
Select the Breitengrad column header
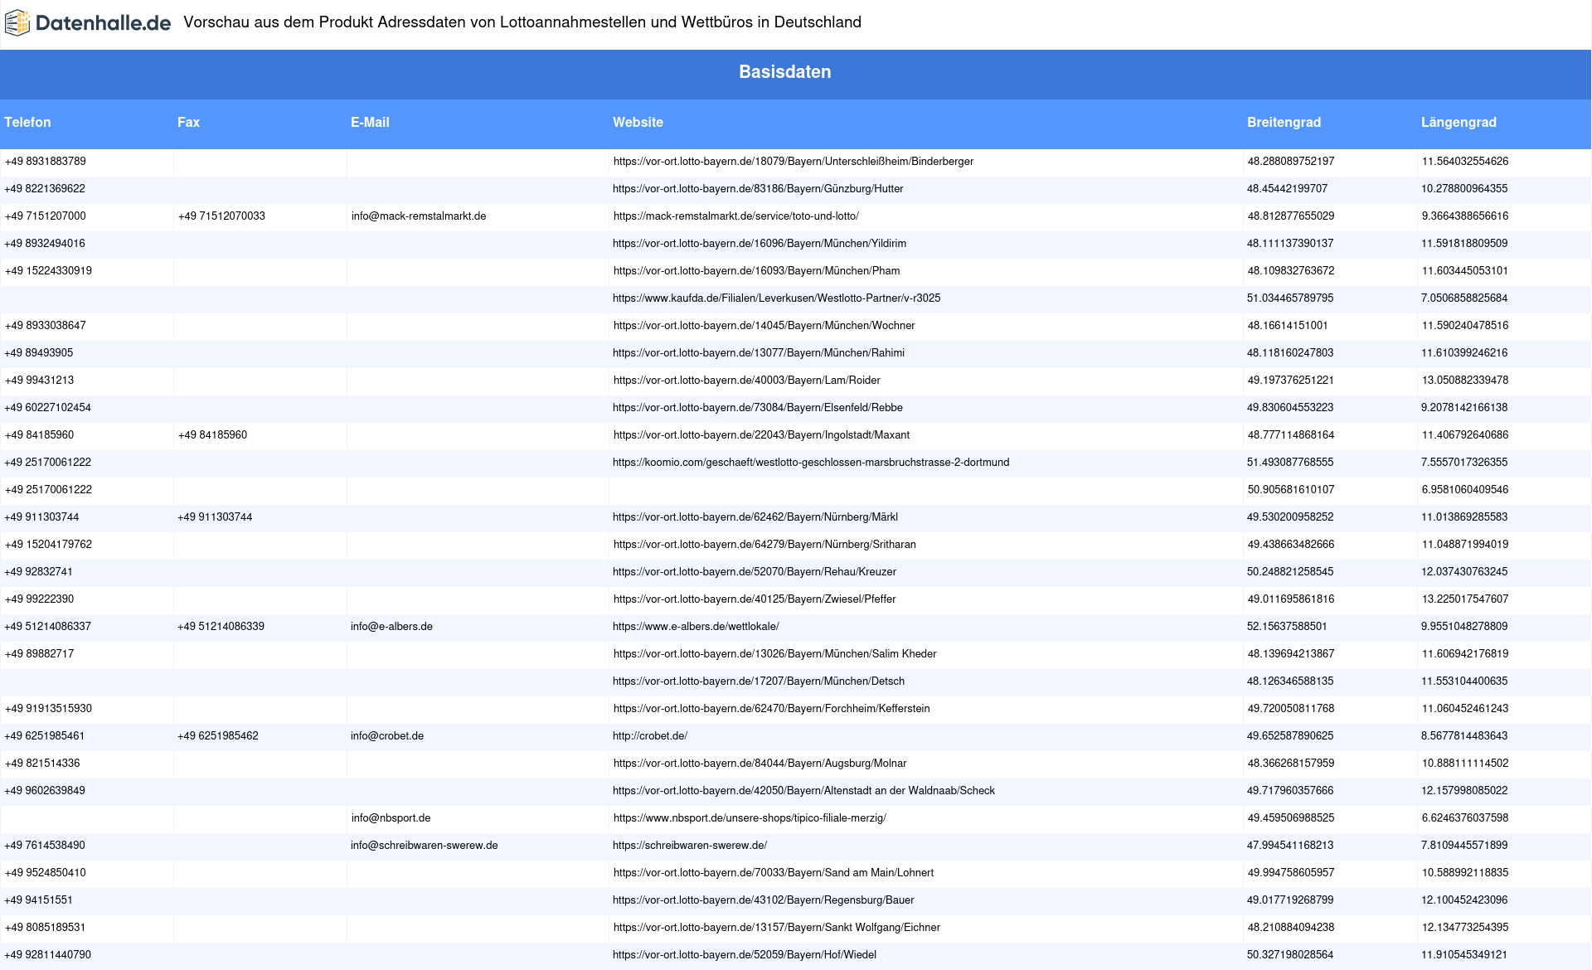point(1284,122)
